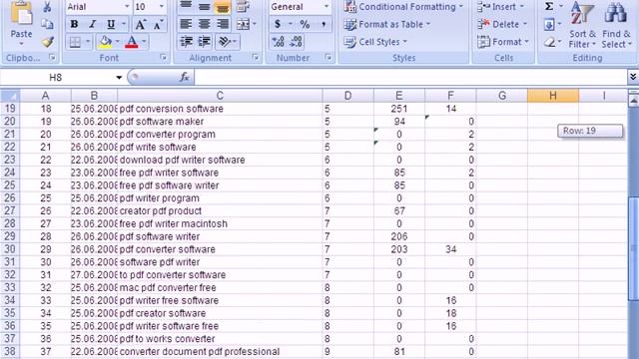
Task: Select highlighted column H header
Action: tap(552, 96)
